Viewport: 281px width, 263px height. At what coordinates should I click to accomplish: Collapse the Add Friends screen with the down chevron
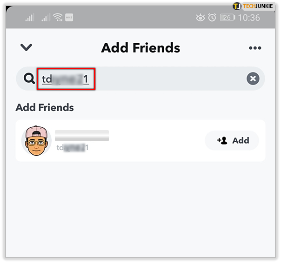26,47
